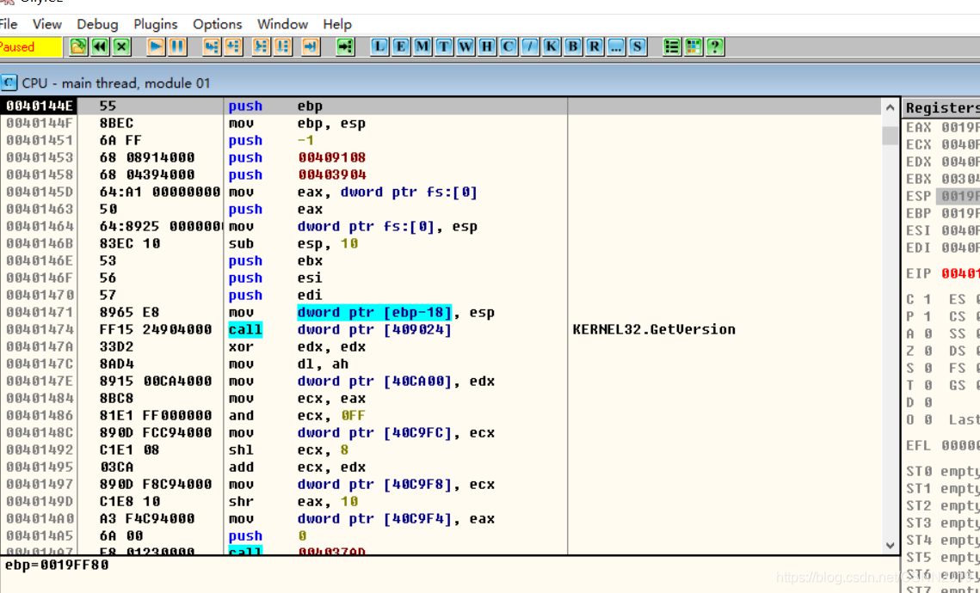Screen dimensions: 980x593
Task: Show CPU window (C button)
Action: [x=508, y=46]
